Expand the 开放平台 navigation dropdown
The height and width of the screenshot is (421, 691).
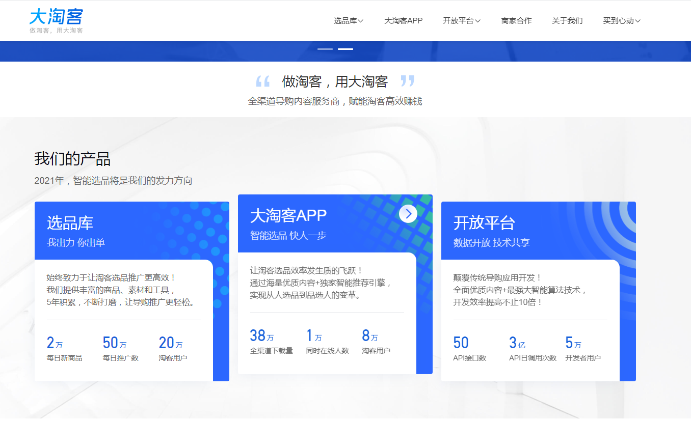462,21
